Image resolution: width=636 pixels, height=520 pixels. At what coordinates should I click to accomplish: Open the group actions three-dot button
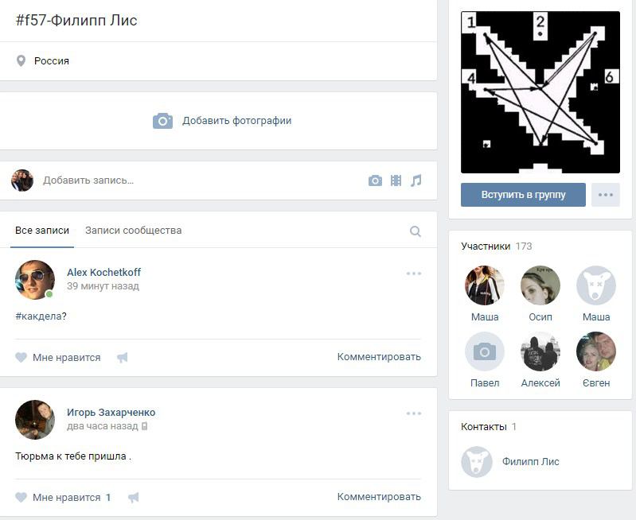606,195
